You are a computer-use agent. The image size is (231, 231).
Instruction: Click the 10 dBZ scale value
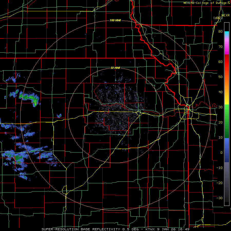[220, 138]
